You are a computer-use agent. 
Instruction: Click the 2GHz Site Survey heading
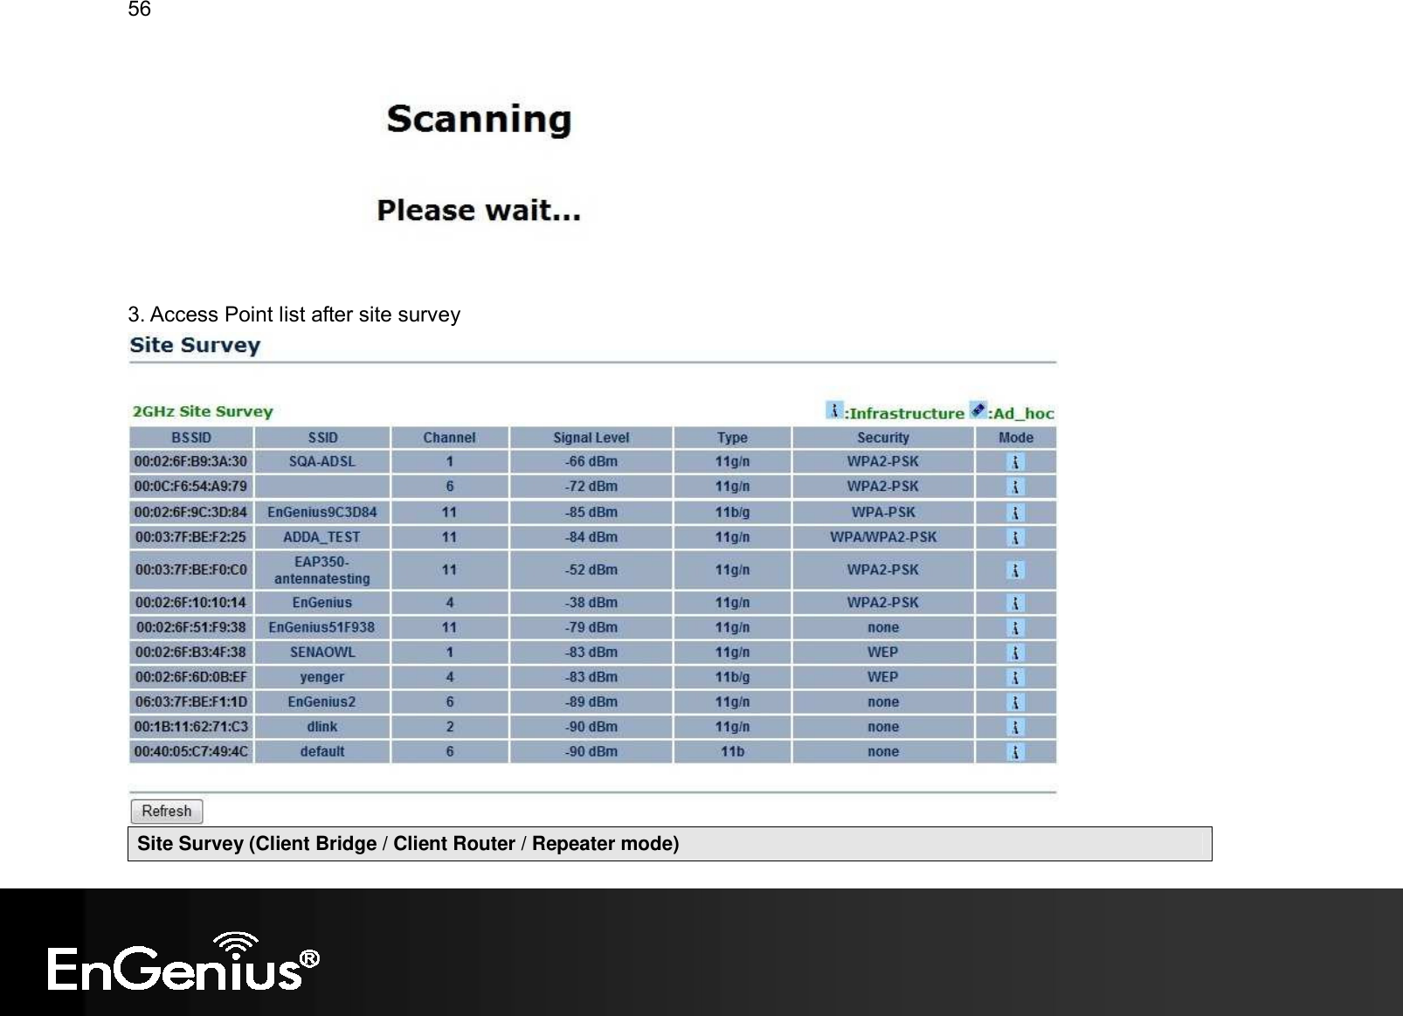203,411
